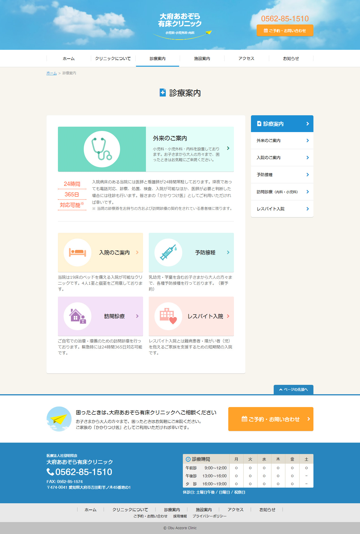Viewport: 360px width, 534px height.
Task: Click the header ご予約・お問い合わせ button
Action: (285, 30)
